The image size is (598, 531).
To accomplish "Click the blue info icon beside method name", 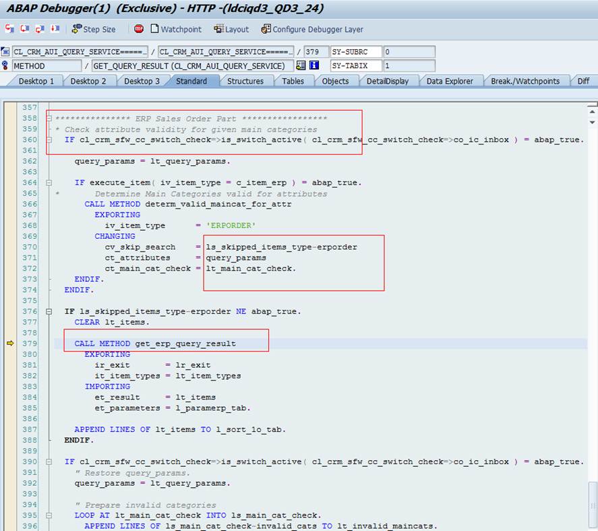I will pyautogui.click(x=313, y=66).
